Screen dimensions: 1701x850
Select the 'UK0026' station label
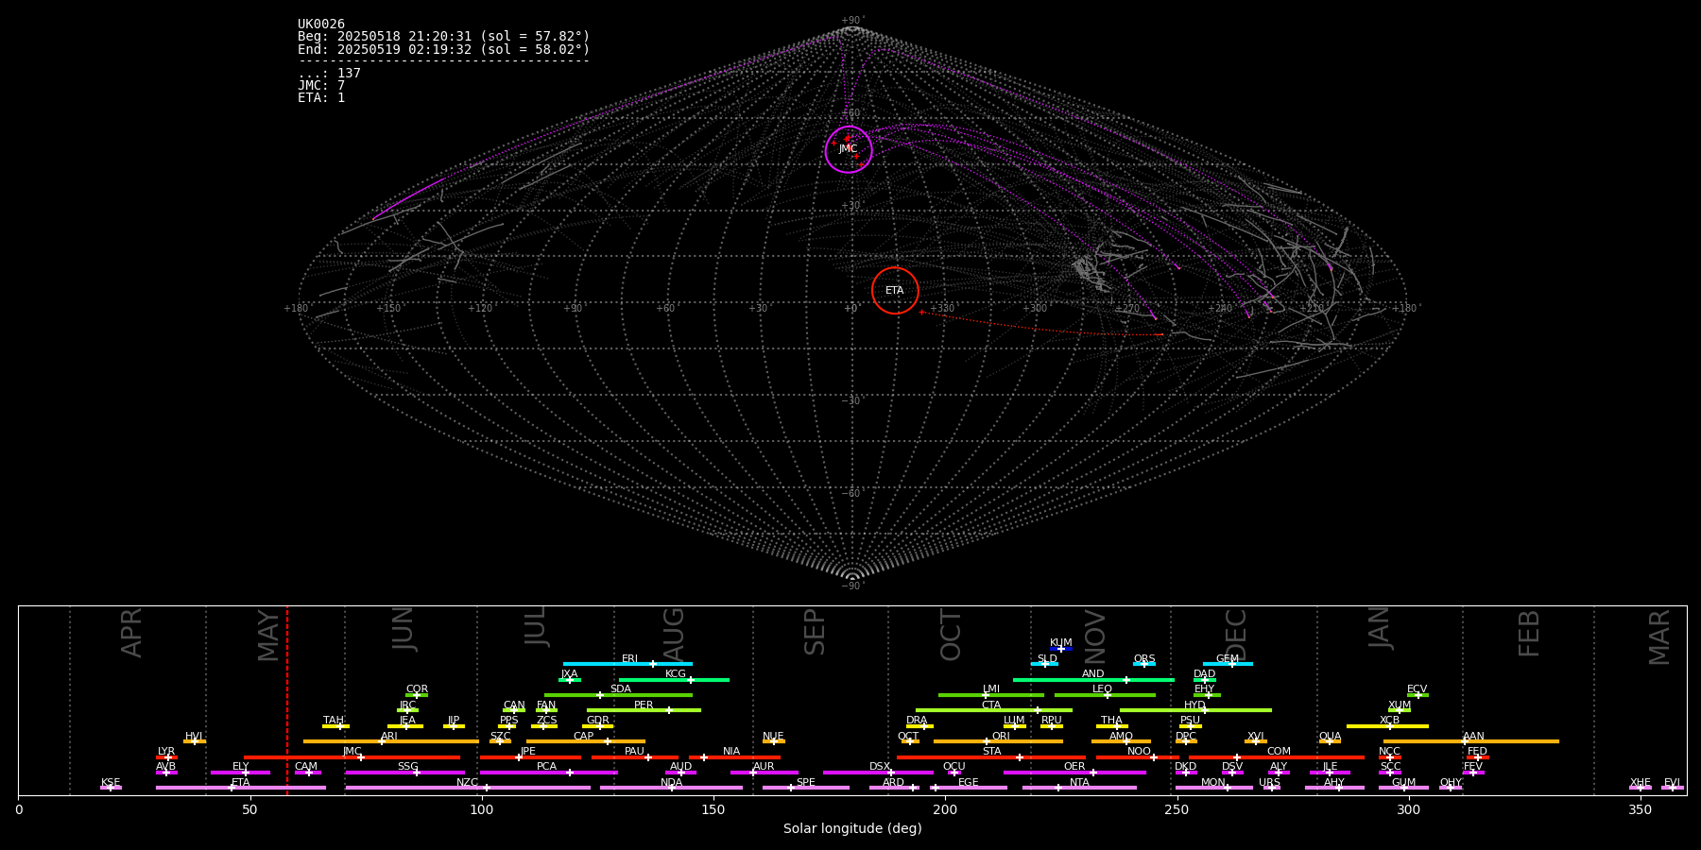click(321, 25)
